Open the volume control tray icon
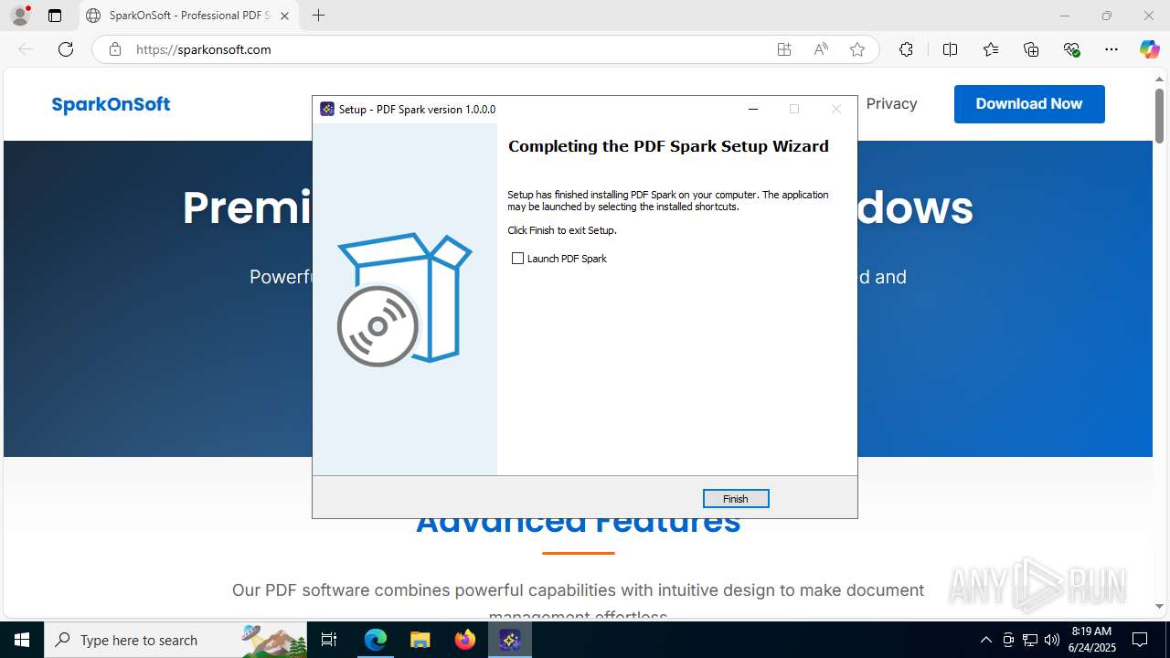Viewport: 1170px width, 658px height. pyautogui.click(x=1052, y=640)
